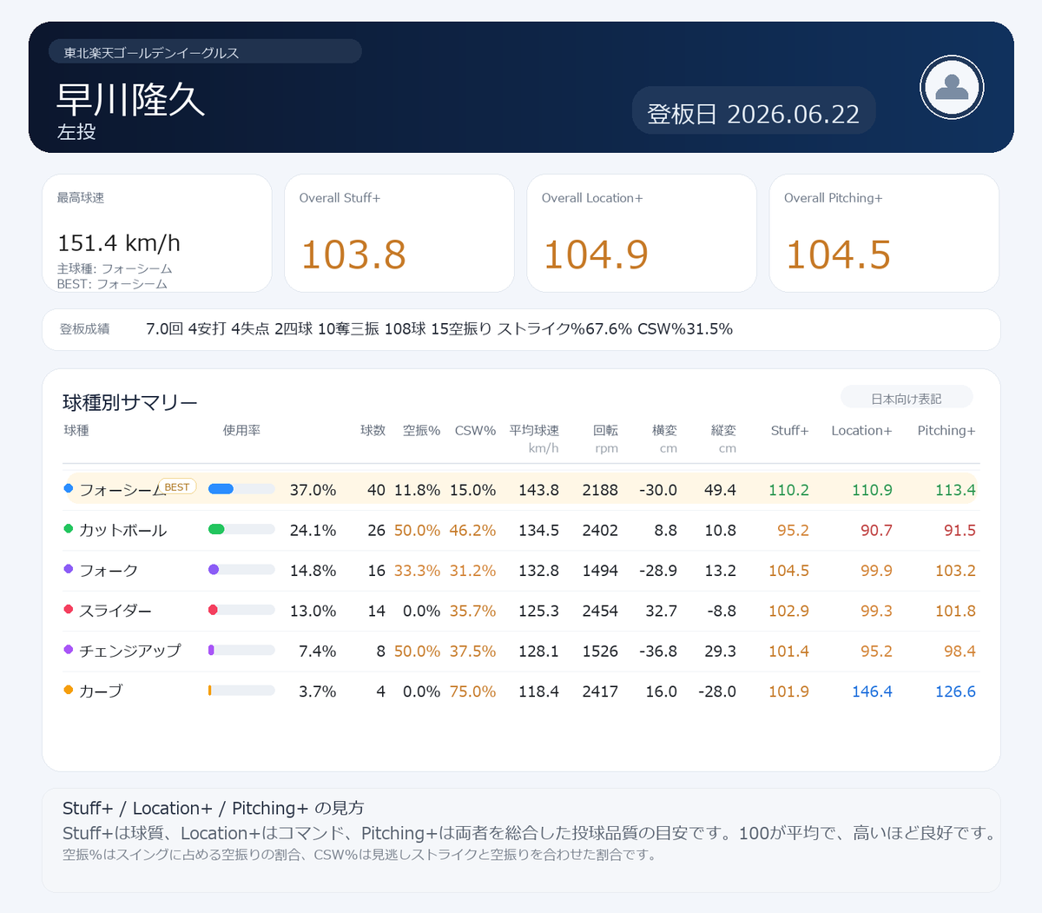Click the 使用率 column header
Image resolution: width=1042 pixels, height=913 pixels.
[x=241, y=430]
